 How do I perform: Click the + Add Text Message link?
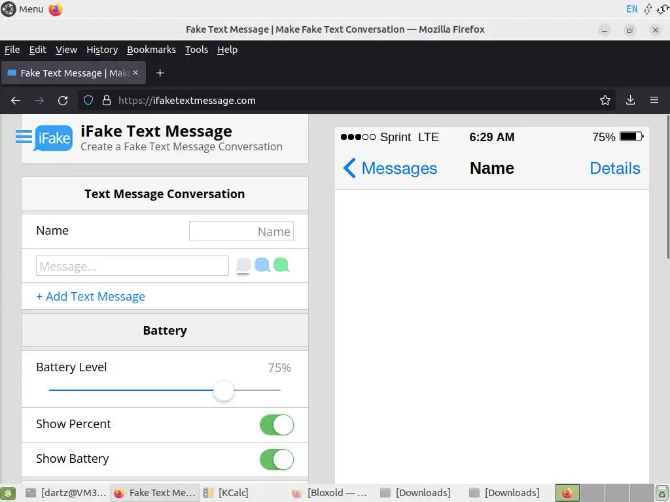pos(90,296)
